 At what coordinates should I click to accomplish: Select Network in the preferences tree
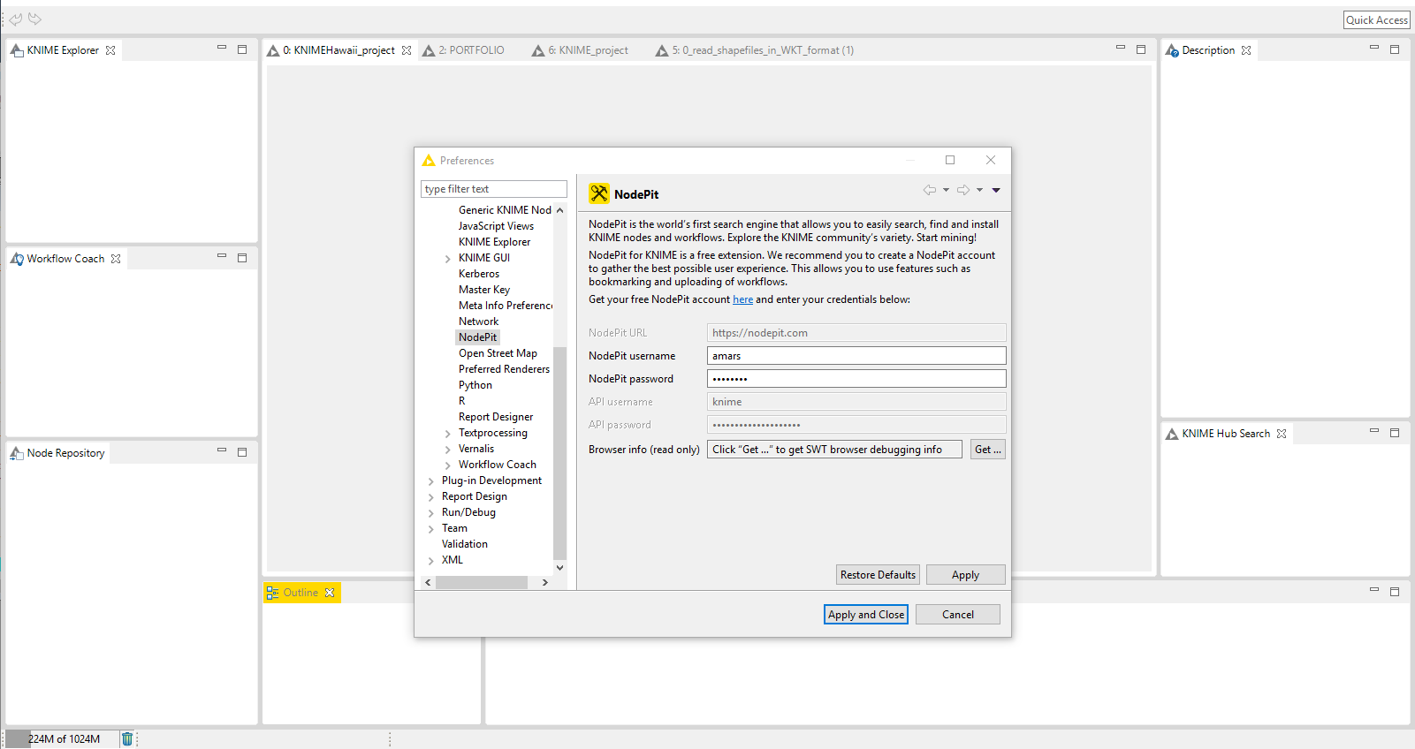pyautogui.click(x=478, y=322)
